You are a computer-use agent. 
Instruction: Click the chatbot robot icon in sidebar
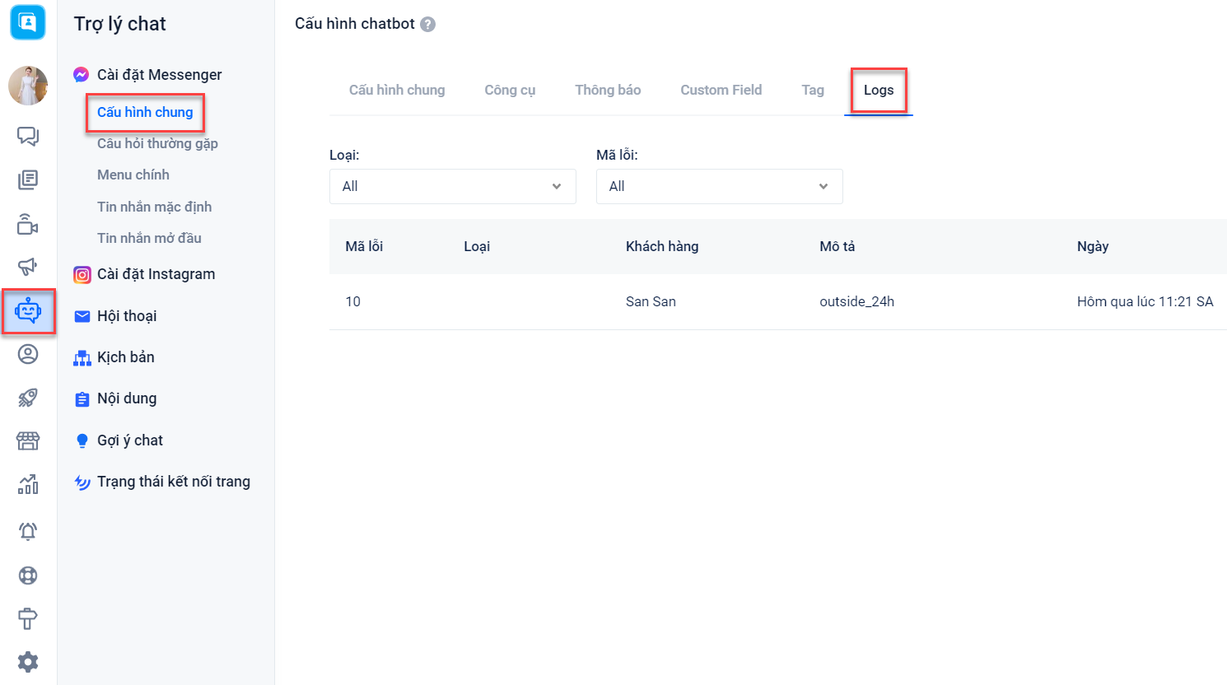coord(28,311)
